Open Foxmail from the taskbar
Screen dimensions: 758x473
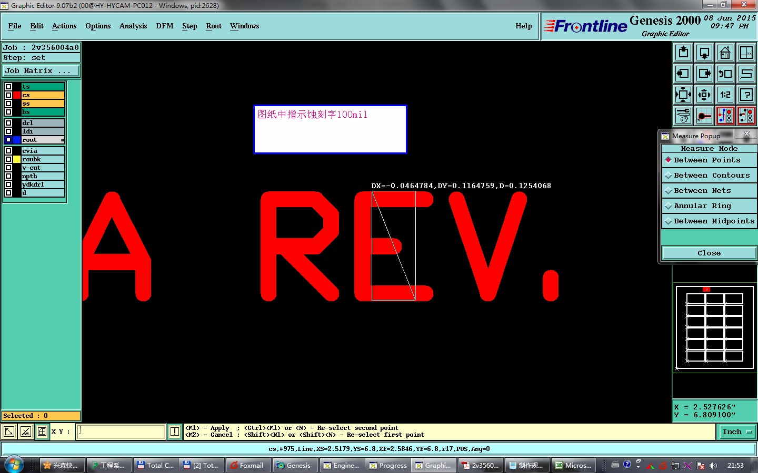pyautogui.click(x=247, y=465)
